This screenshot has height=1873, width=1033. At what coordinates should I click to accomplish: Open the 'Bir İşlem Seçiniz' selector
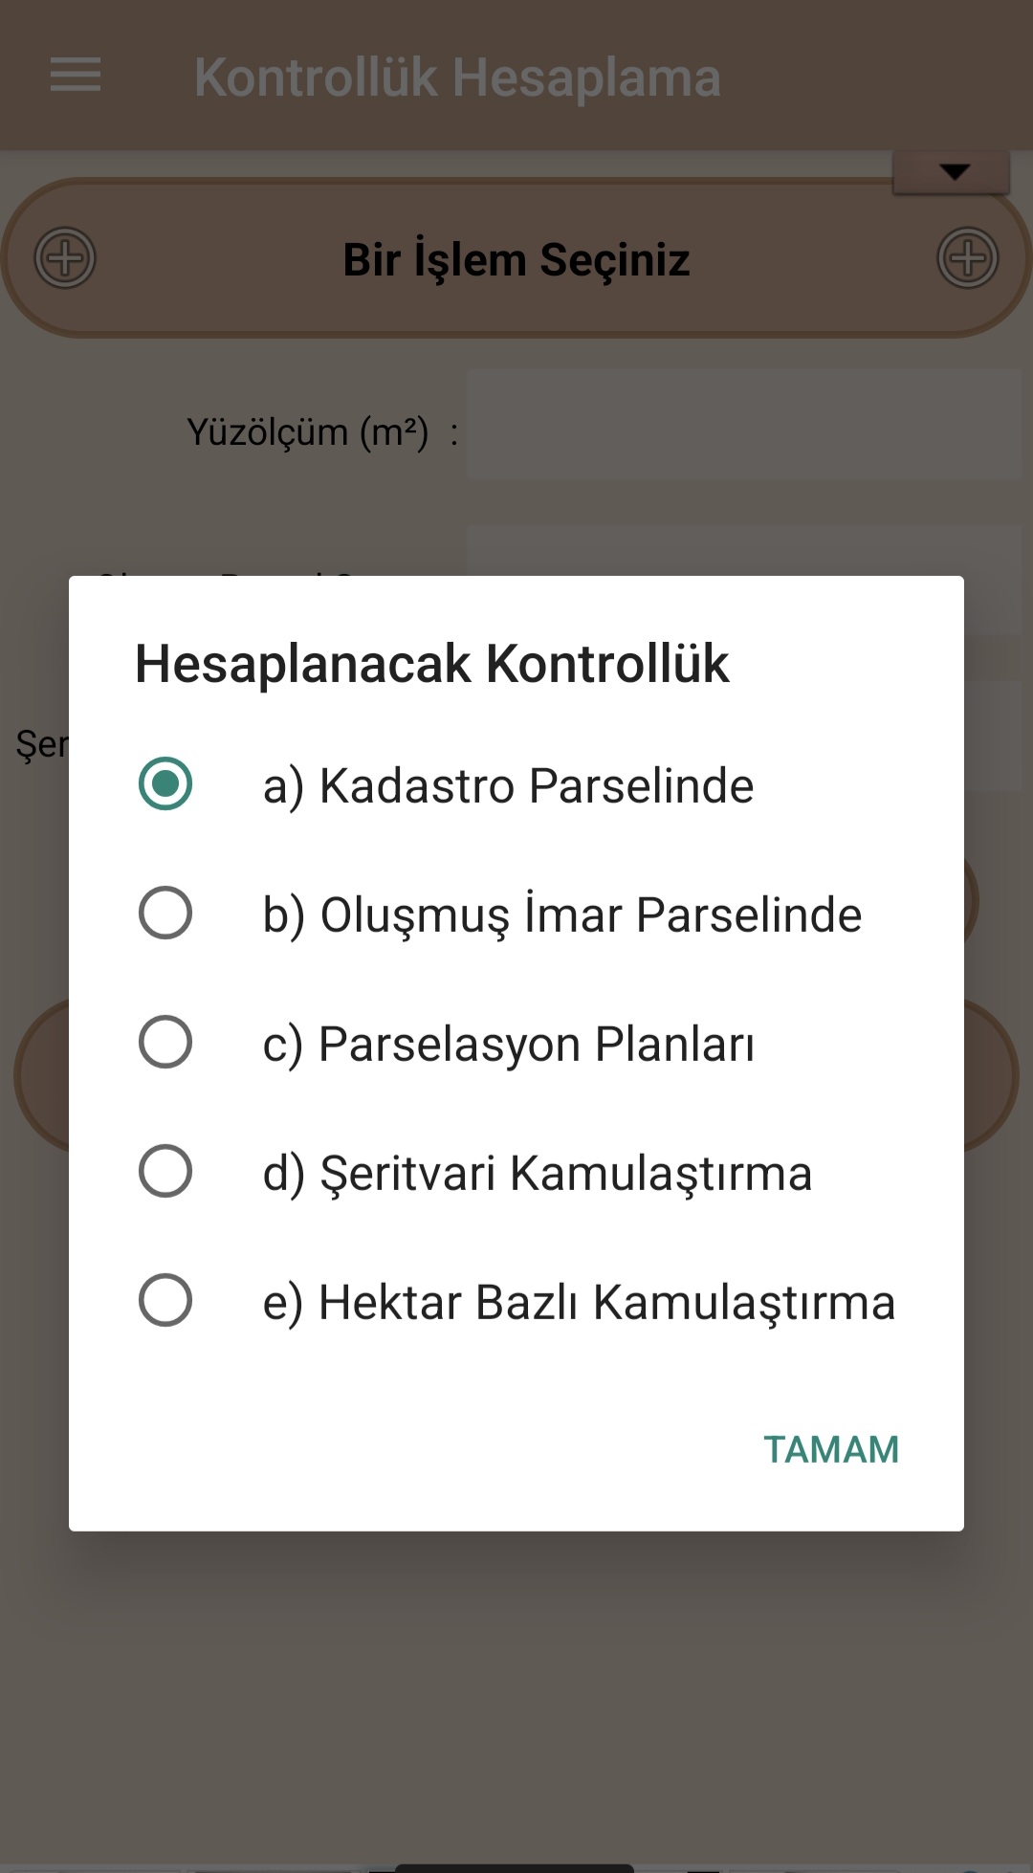coord(516,259)
